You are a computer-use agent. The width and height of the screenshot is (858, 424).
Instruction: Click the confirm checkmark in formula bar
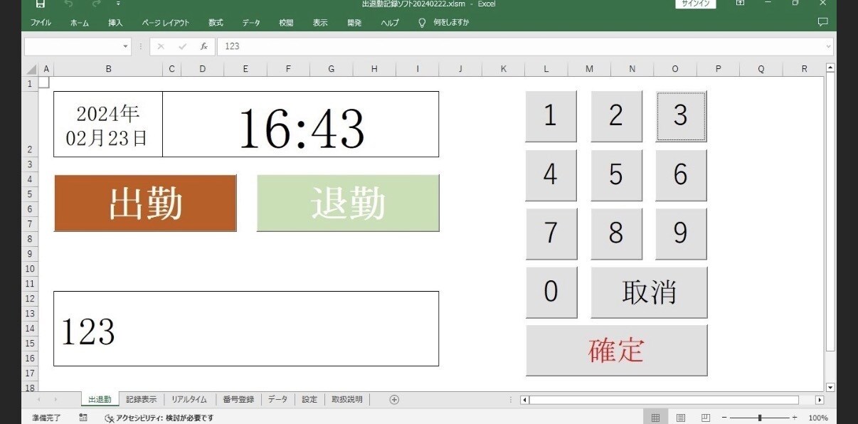(182, 46)
